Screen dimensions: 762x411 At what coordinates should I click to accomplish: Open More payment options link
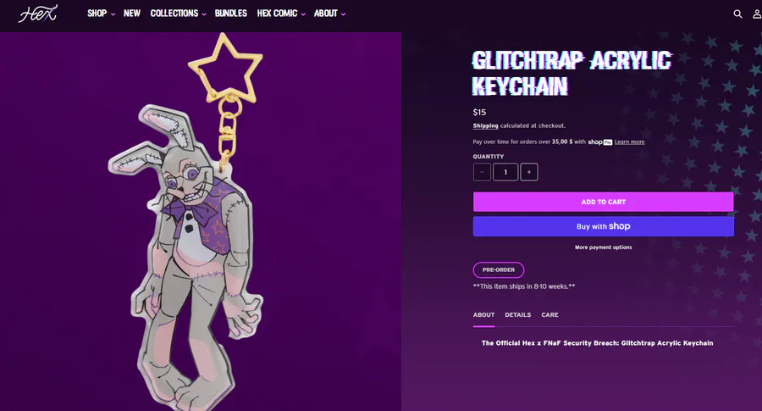[603, 247]
